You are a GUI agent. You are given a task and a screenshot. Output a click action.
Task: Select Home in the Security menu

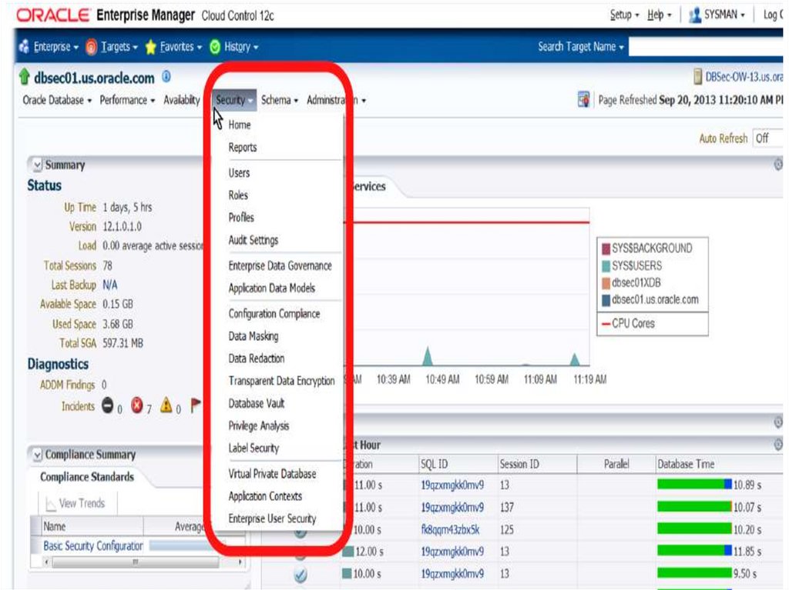tap(239, 125)
